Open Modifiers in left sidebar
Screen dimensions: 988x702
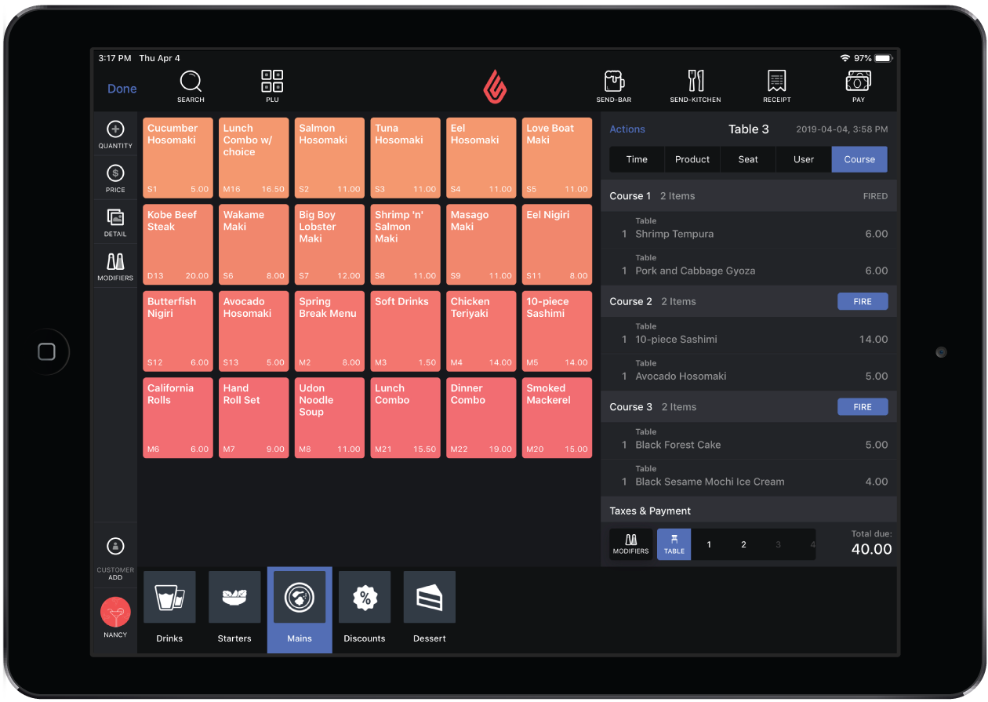tap(115, 267)
